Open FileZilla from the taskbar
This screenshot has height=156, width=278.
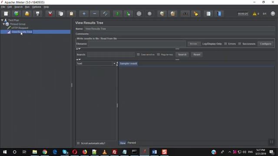click(115, 152)
